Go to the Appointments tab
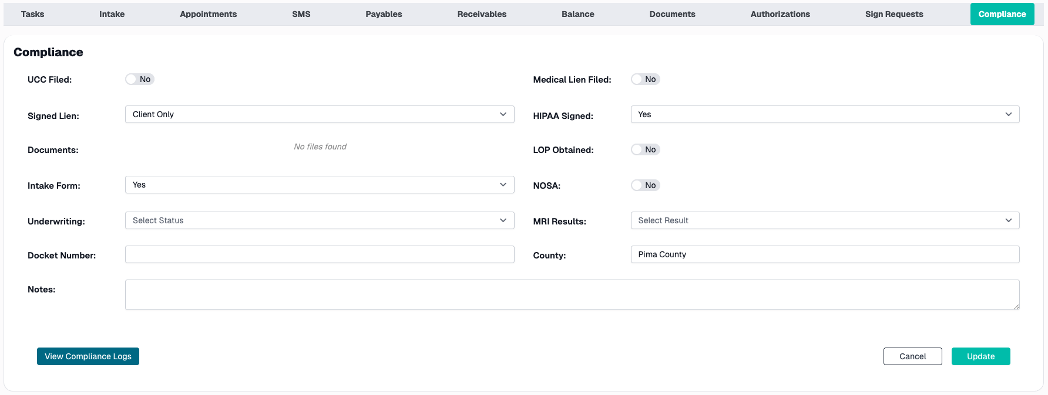 click(208, 13)
